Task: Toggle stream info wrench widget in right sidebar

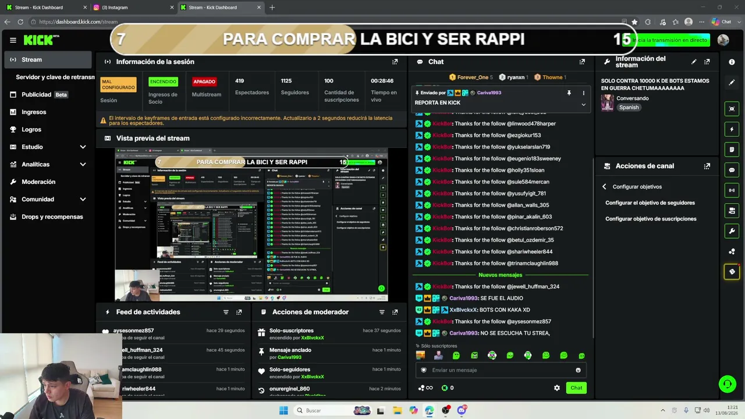Action: coord(732,231)
